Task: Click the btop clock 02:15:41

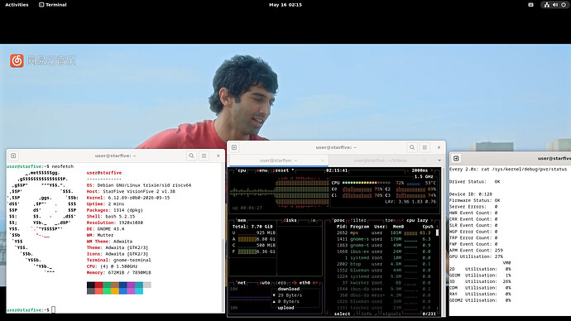Action: tap(337, 170)
